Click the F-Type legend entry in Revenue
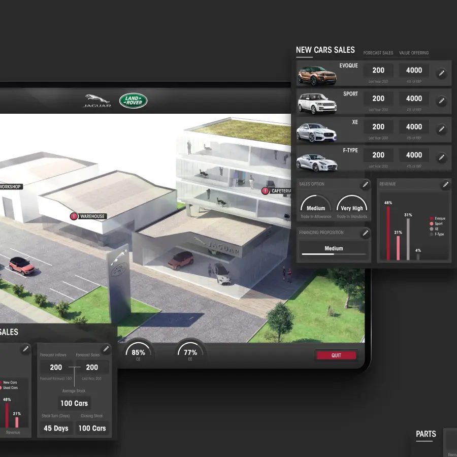Image resolution: width=457 pixels, height=457 pixels. point(437,234)
